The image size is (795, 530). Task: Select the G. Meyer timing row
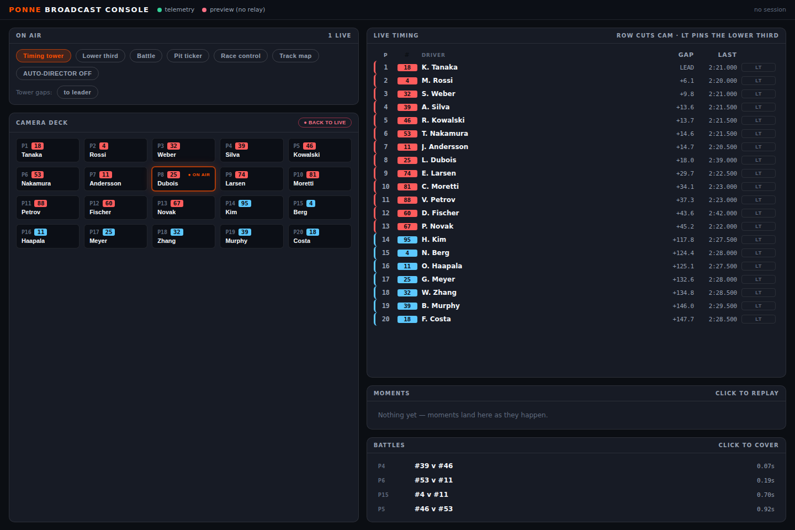coord(576,279)
